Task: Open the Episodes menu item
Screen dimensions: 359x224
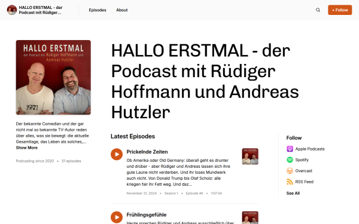Action: coord(98,10)
